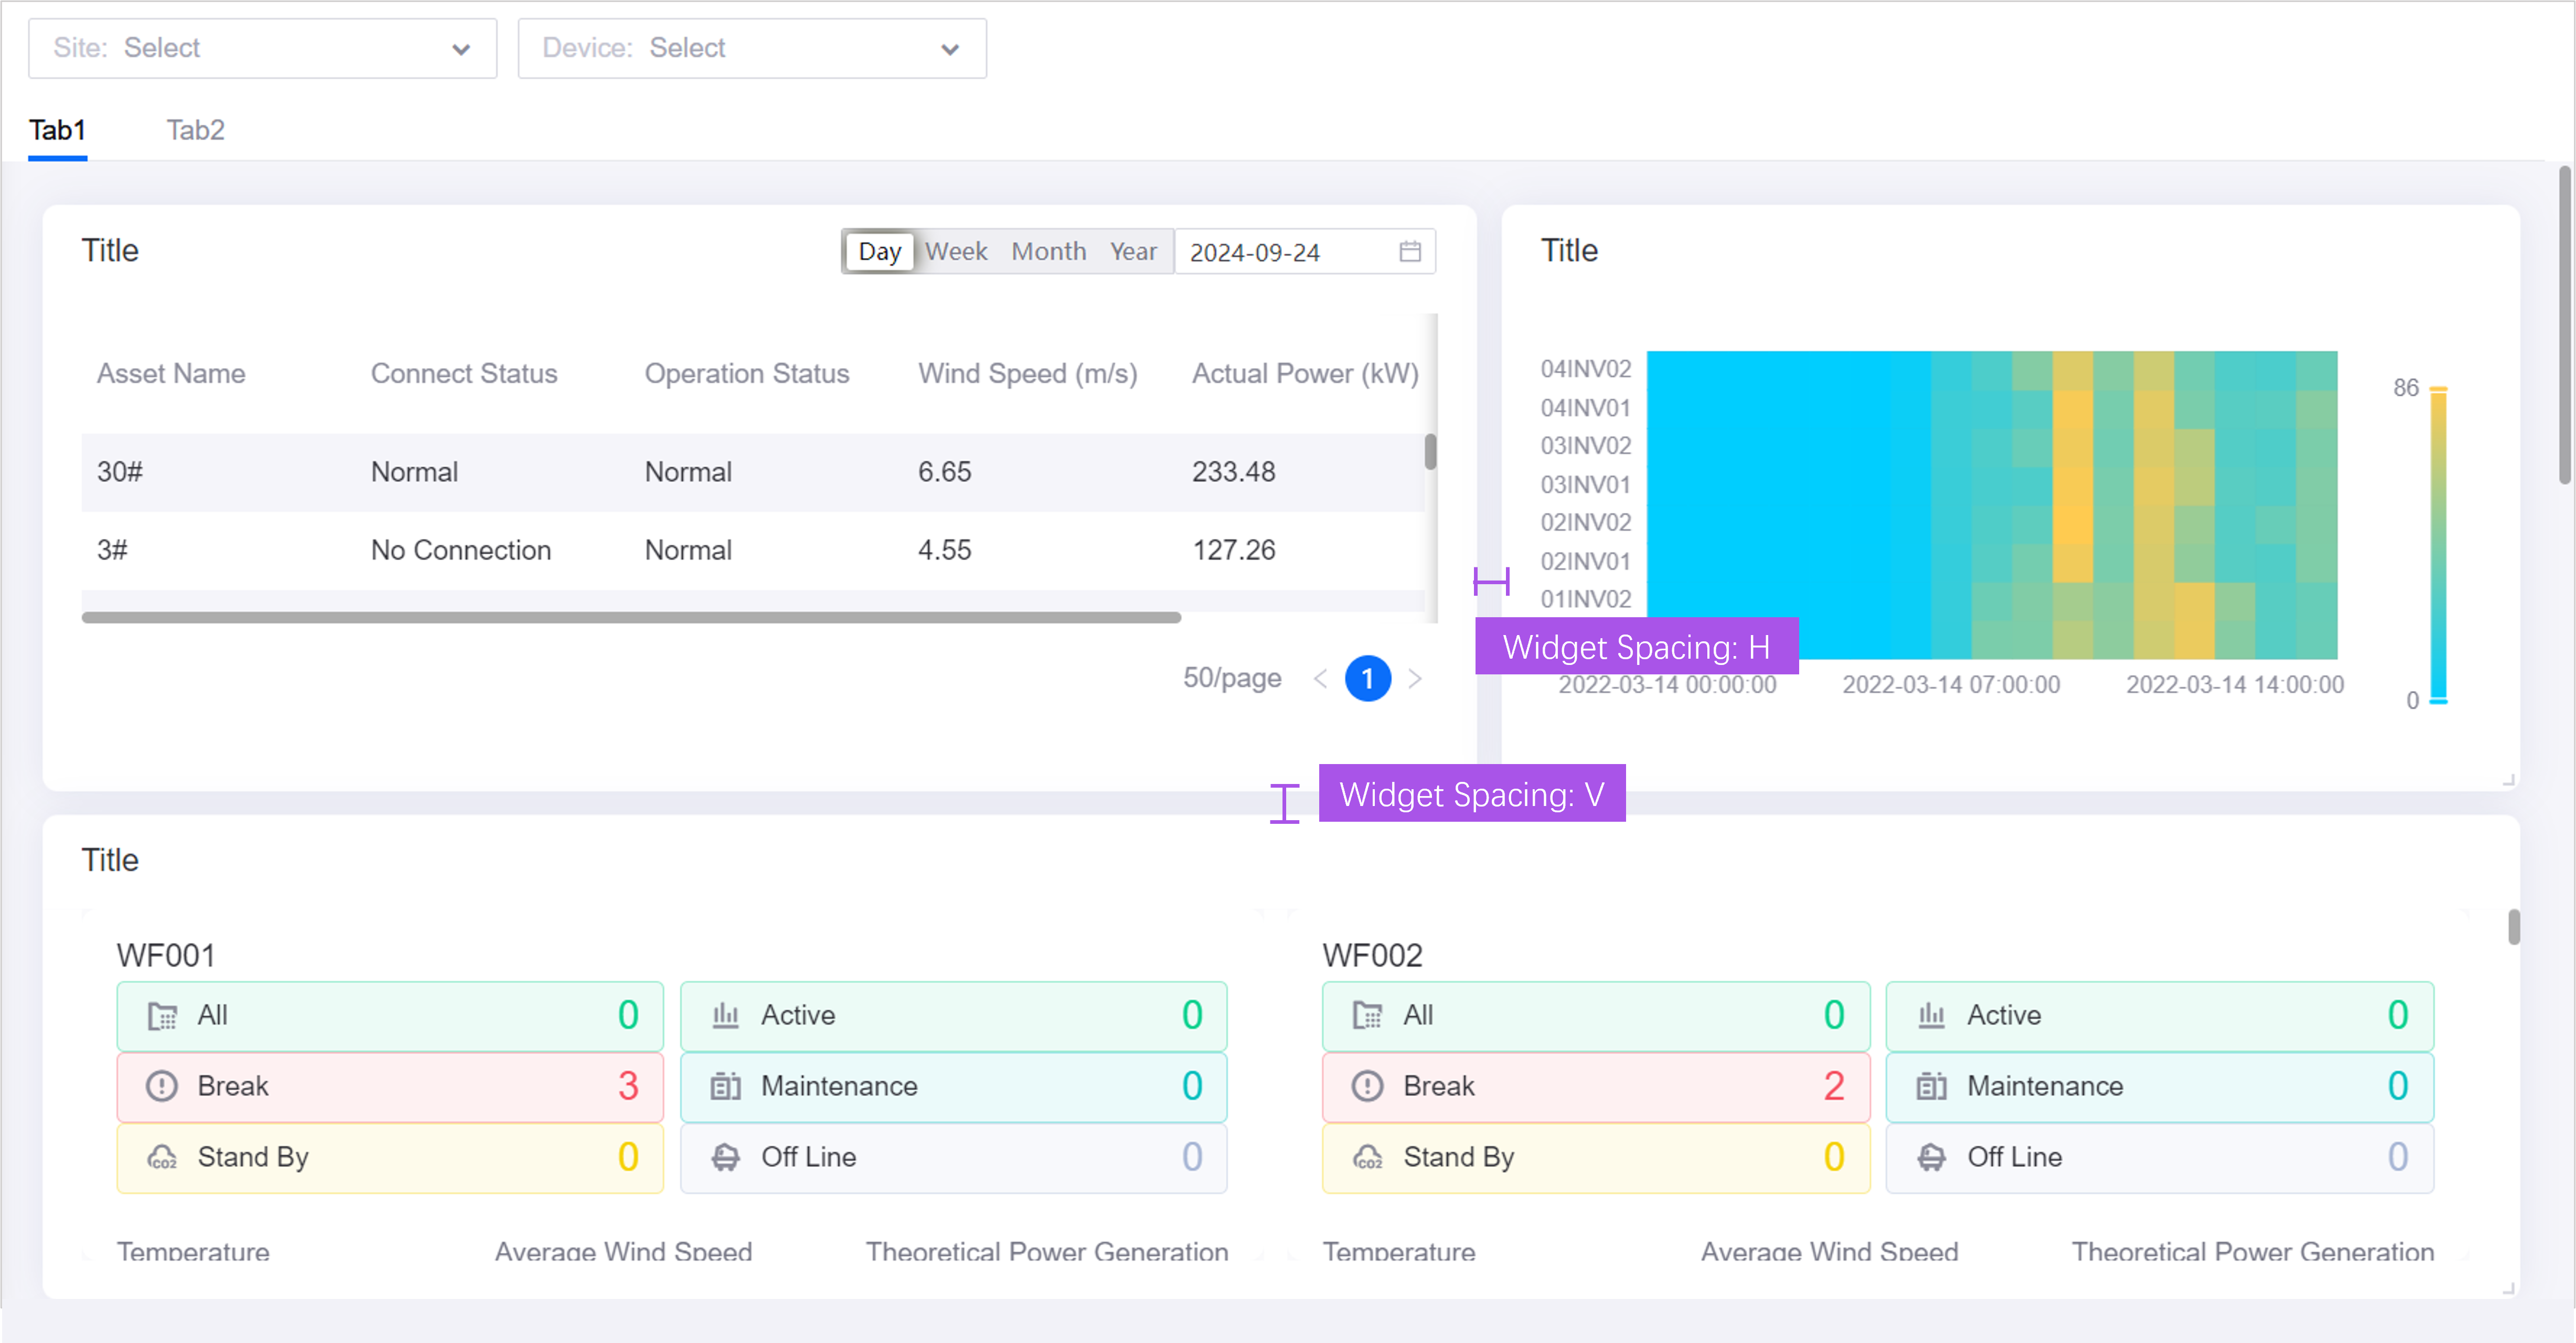Click the next page arrow
The image size is (2576, 1343).
coord(1415,679)
